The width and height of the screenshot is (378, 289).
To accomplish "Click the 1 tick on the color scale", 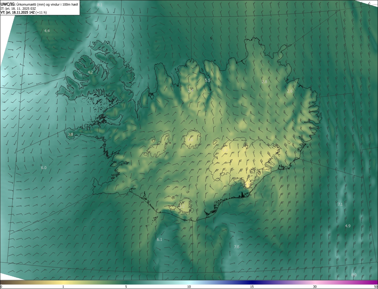I will (63, 287).
